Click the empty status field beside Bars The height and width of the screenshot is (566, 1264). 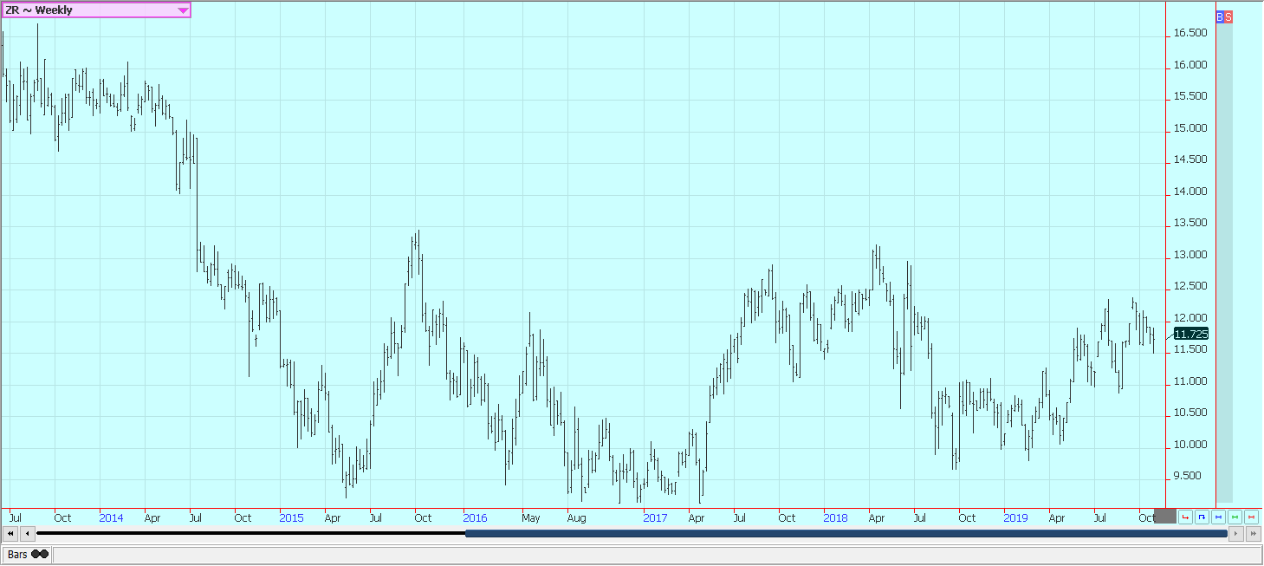pyautogui.click(x=657, y=555)
